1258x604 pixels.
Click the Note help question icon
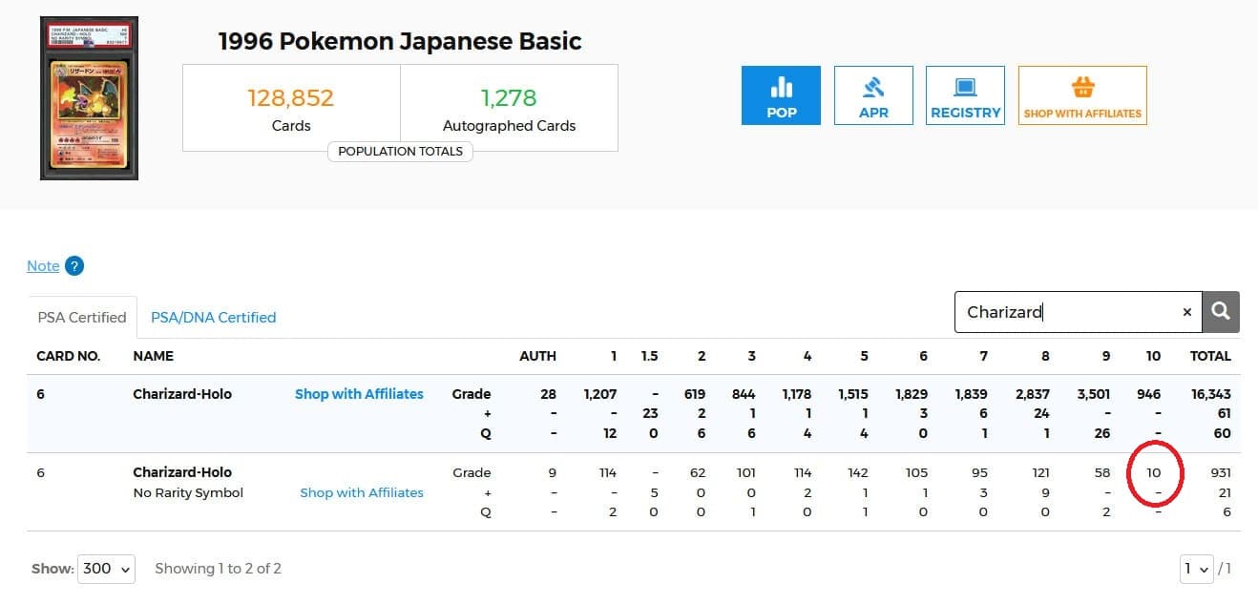(x=74, y=266)
